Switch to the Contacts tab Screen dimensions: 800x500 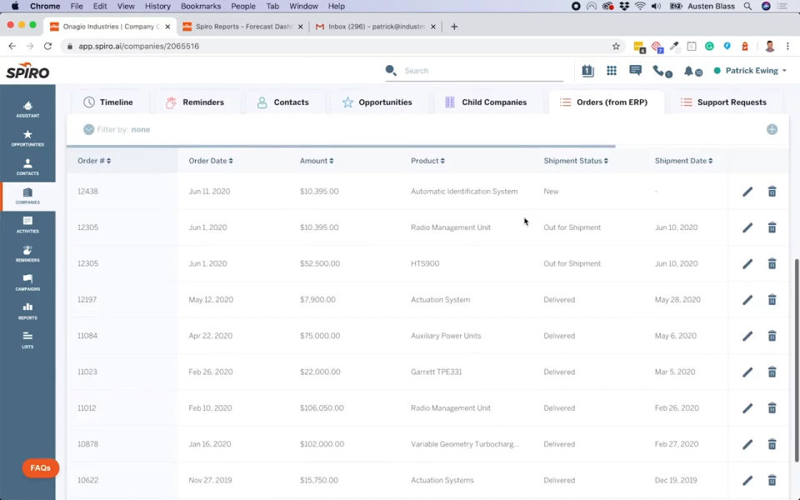tap(282, 102)
